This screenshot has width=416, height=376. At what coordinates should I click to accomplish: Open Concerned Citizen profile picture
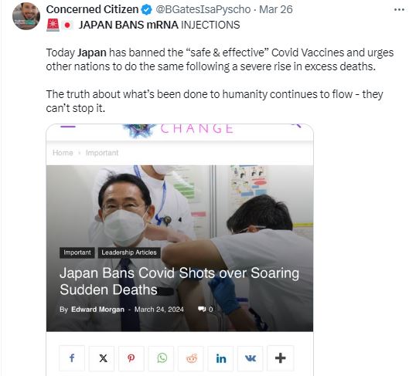(x=26, y=16)
